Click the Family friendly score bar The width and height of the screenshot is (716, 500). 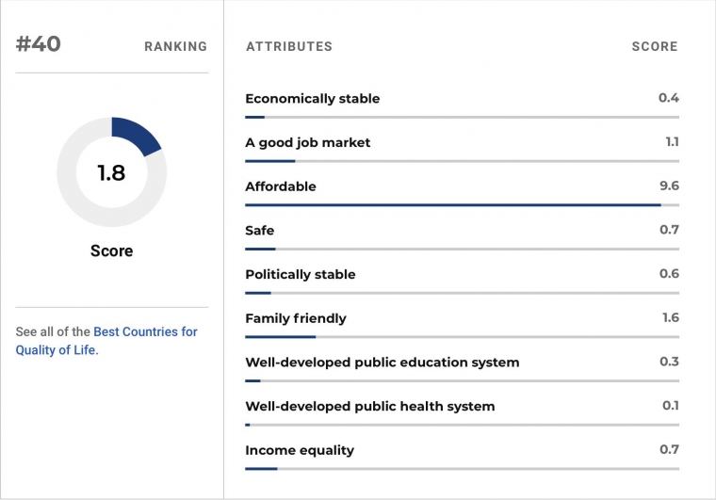tap(463, 337)
